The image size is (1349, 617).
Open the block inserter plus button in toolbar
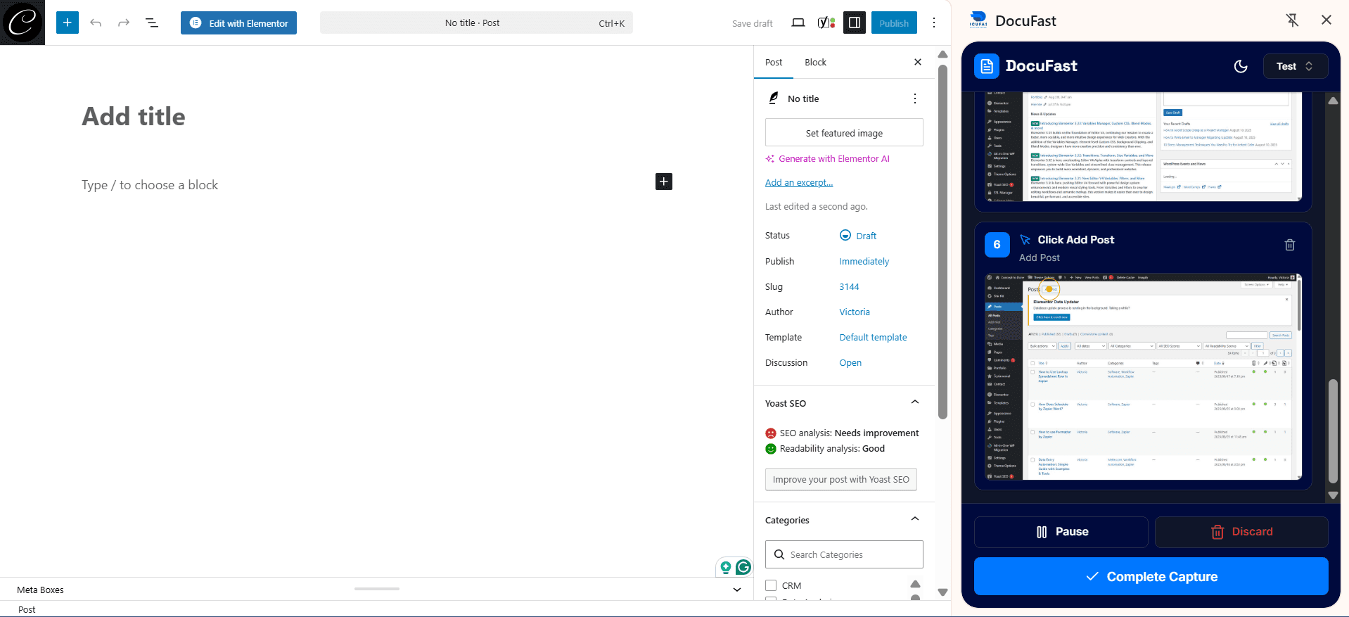click(x=68, y=23)
